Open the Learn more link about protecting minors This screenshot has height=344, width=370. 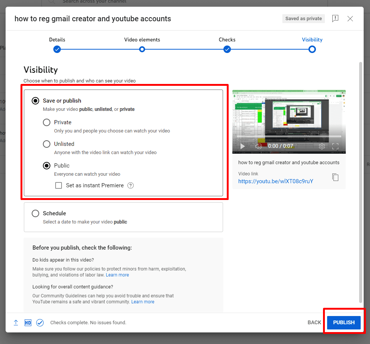(117, 275)
